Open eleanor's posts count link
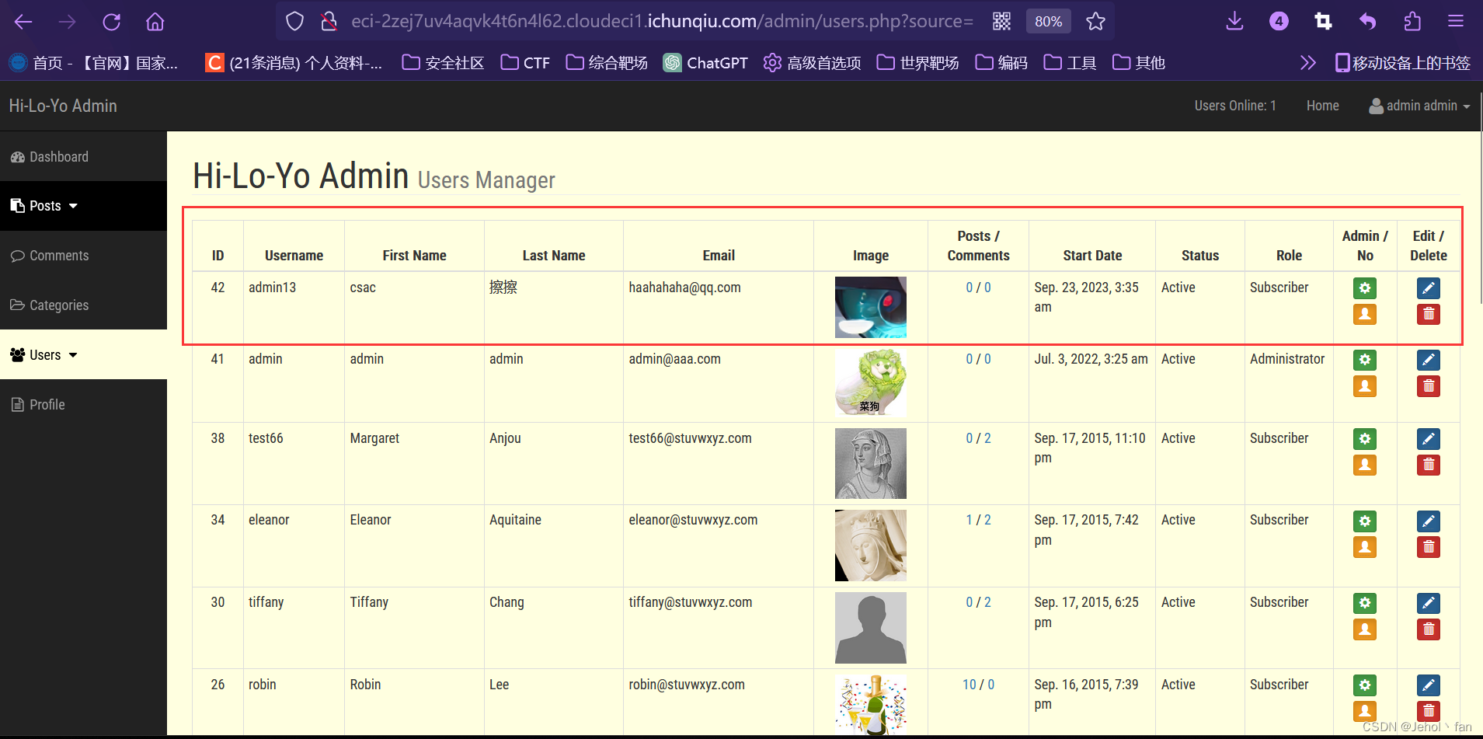 coord(969,520)
